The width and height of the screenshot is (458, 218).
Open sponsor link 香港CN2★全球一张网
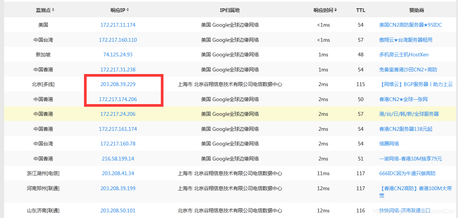[x=403, y=99]
